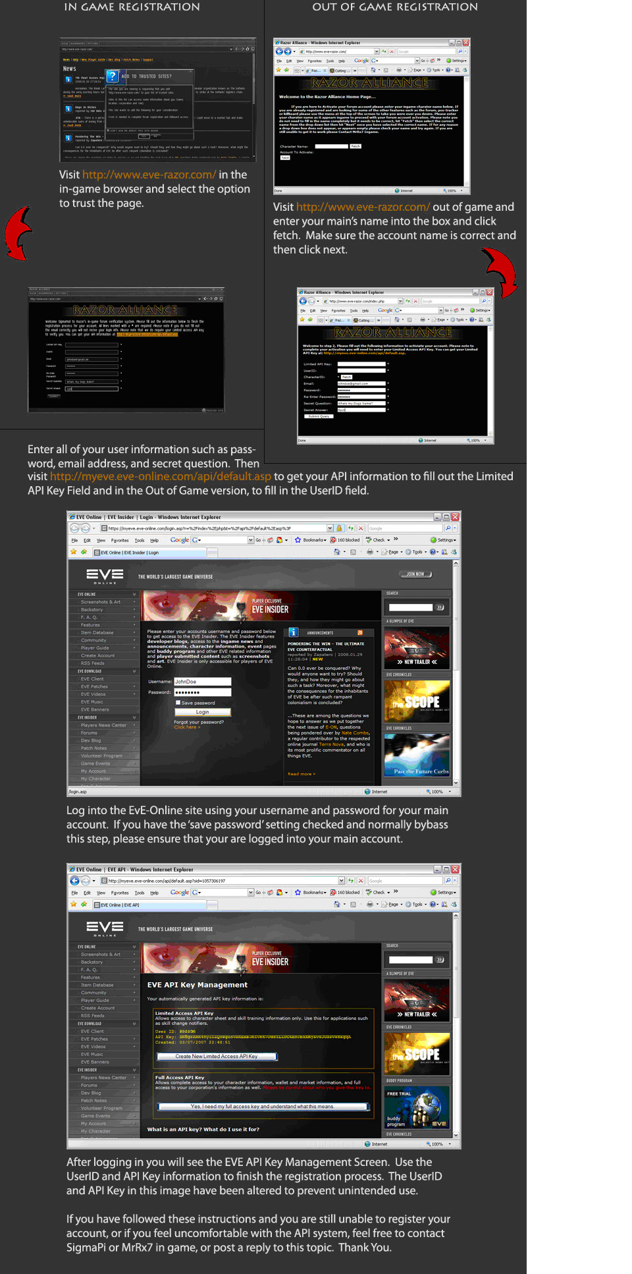The image size is (632, 1274).
Task: Open the address bar dropdown in the EVE API window
Action: click(x=341, y=881)
